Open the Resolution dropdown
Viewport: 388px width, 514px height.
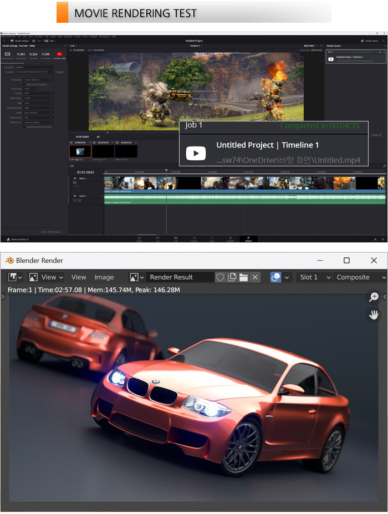38,80
